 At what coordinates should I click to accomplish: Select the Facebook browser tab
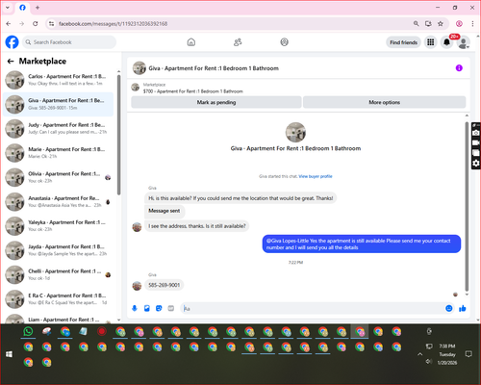coord(22,8)
